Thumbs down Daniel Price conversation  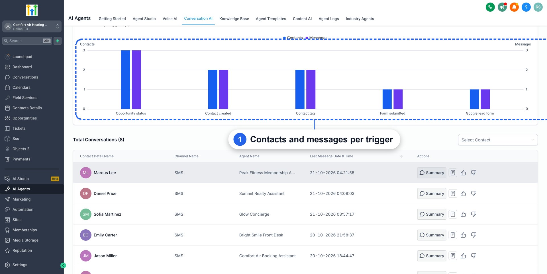click(473, 193)
